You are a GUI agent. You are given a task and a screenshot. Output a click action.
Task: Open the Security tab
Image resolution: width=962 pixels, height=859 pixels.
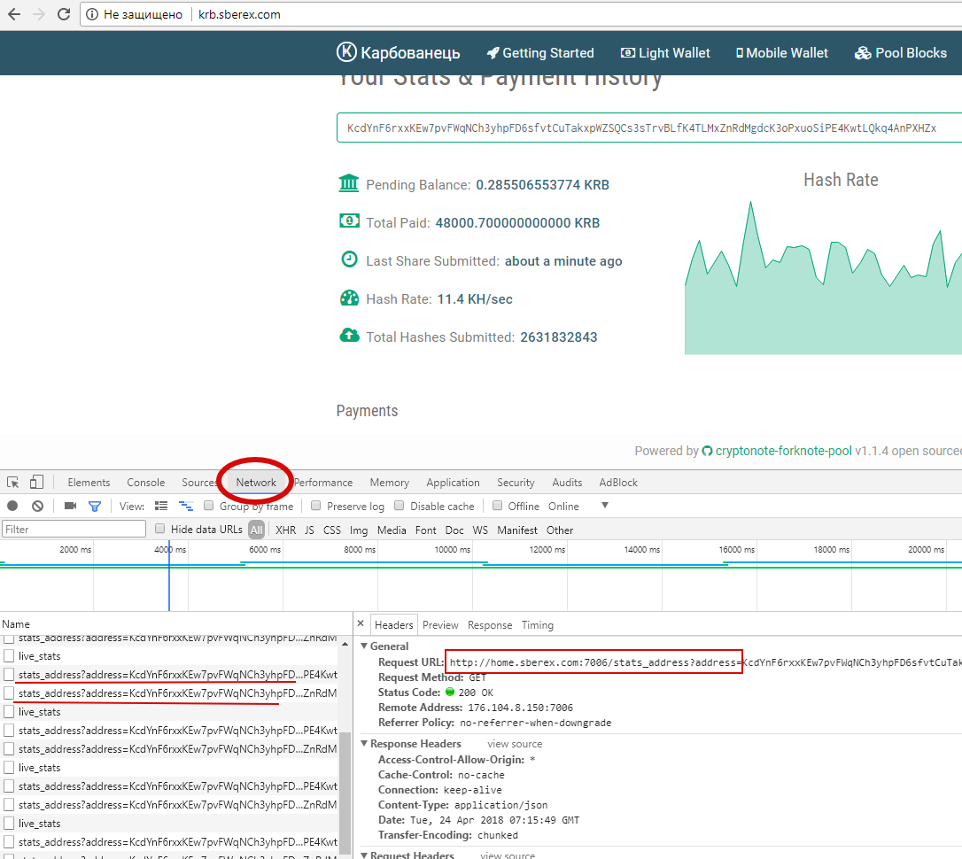tap(516, 483)
